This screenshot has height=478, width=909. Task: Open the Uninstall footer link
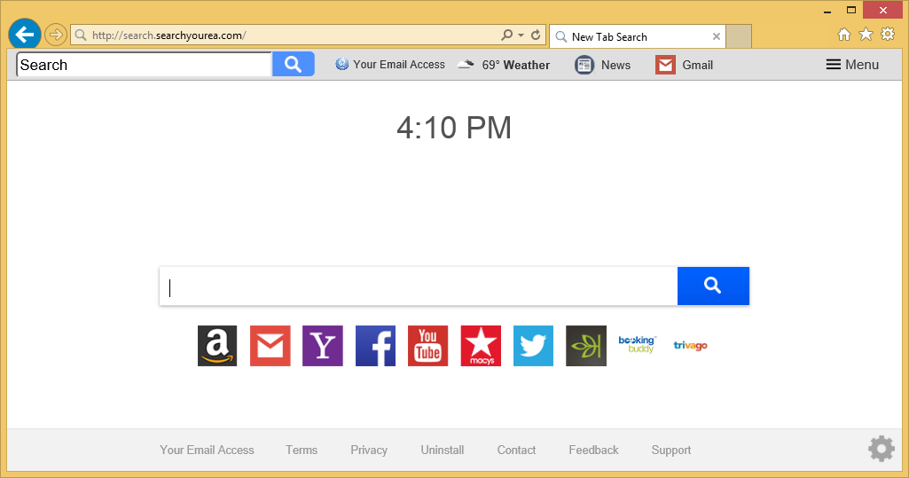pos(443,451)
